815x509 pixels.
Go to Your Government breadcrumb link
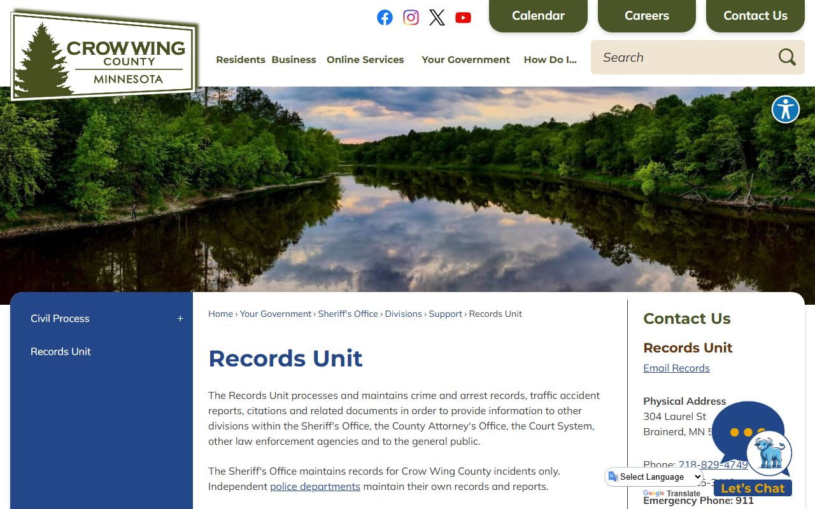(x=276, y=314)
